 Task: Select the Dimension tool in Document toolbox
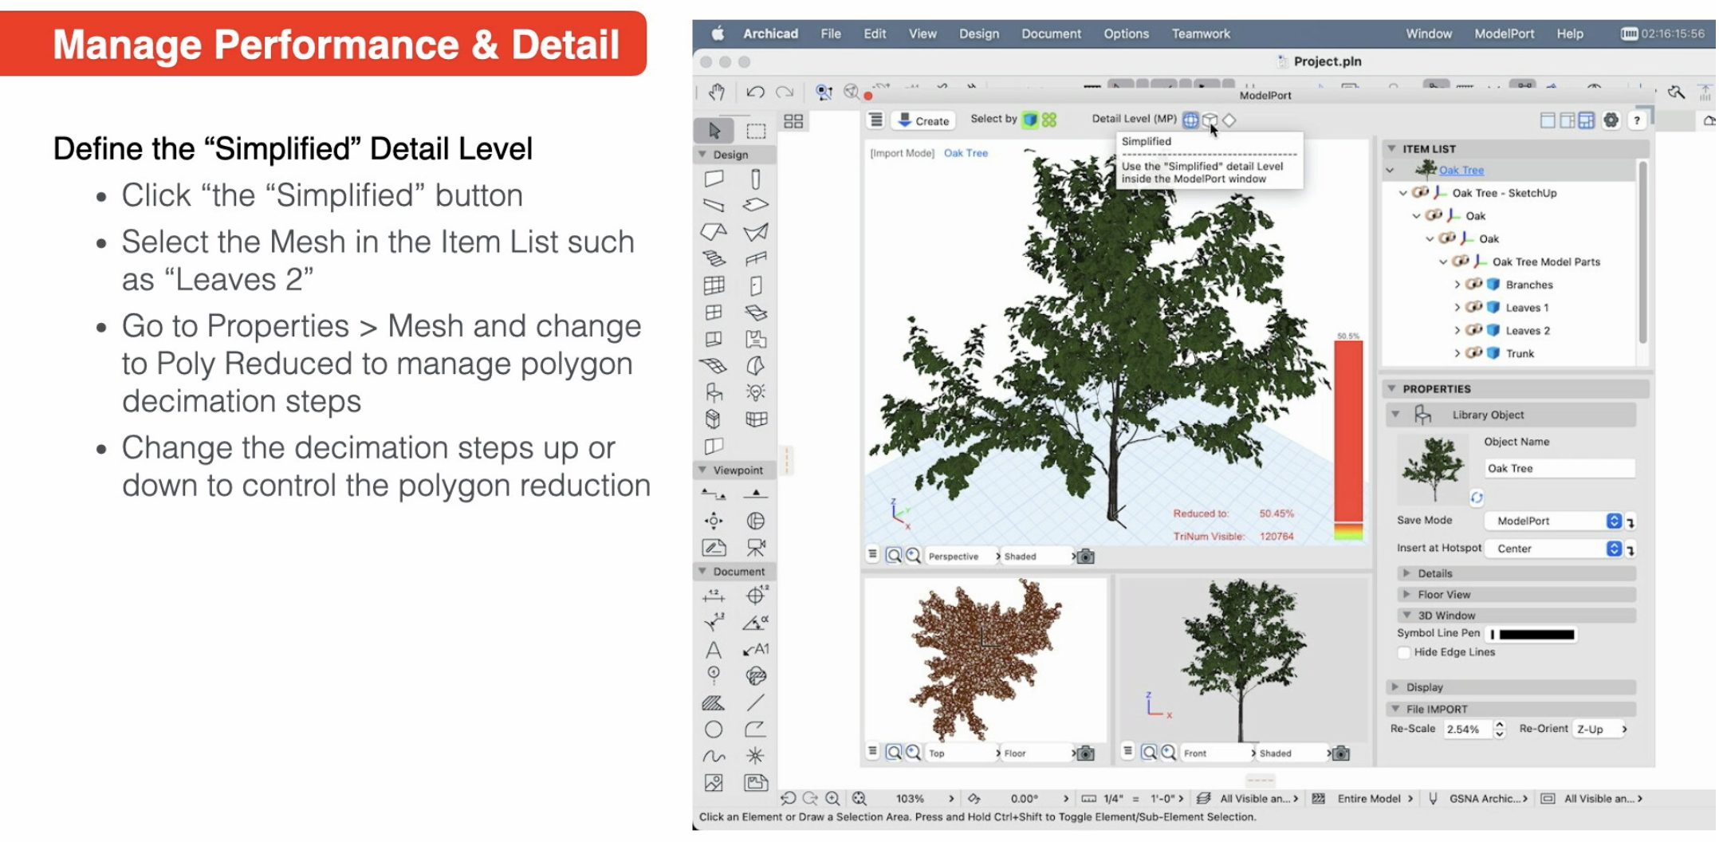pyautogui.click(x=714, y=596)
